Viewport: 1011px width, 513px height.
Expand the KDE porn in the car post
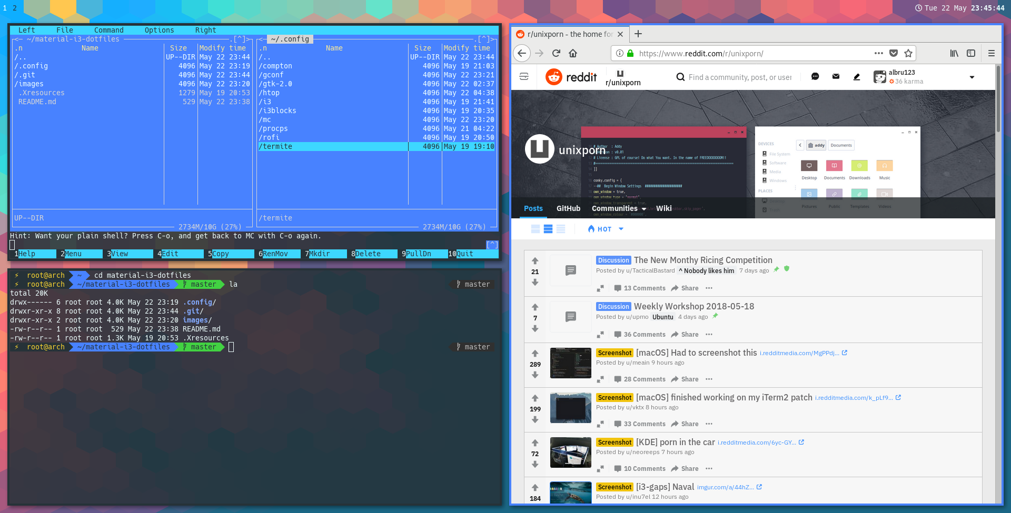[600, 469]
